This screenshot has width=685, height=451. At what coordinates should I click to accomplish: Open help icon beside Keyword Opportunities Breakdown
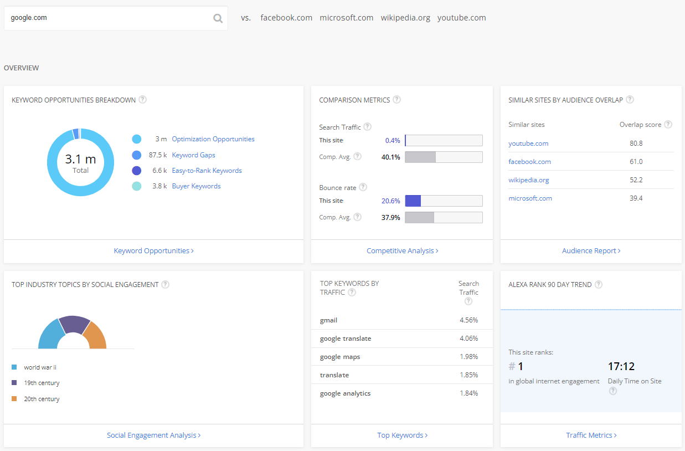143,100
